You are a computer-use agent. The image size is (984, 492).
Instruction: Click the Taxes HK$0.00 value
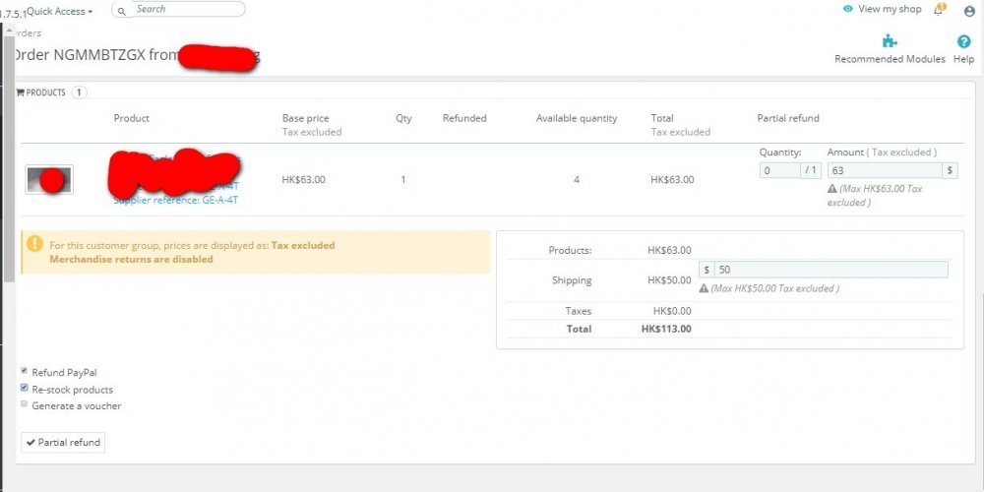pos(672,311)
